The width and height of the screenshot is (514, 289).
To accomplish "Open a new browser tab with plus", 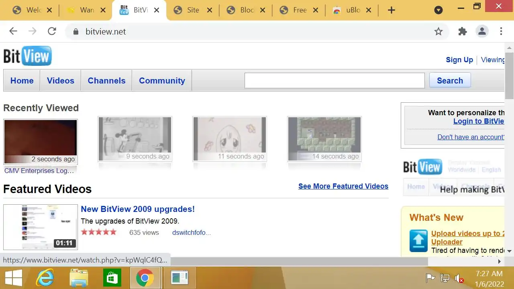I will [x=392, y=10].
